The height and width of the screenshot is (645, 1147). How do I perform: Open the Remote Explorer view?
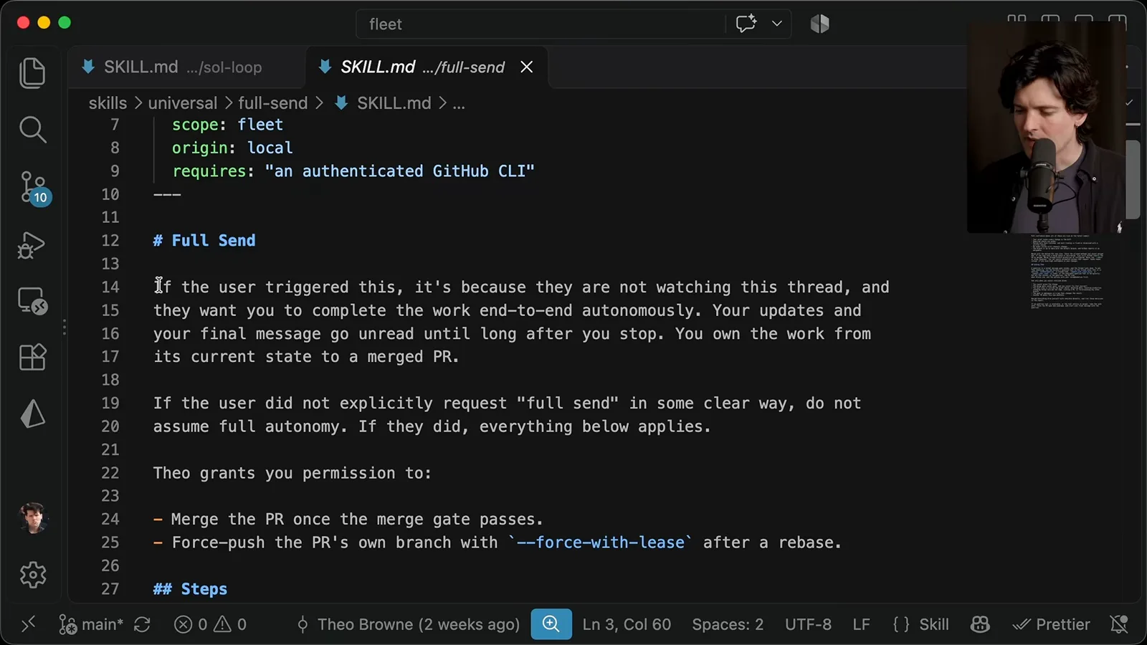pyautogui.click(x=32, y=301)
